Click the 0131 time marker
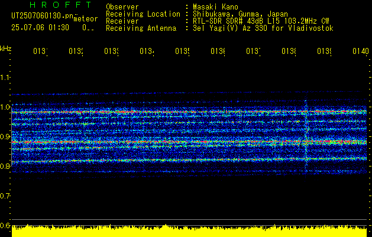This screenshot has width=372, height=237. click(x=40, y=51)
